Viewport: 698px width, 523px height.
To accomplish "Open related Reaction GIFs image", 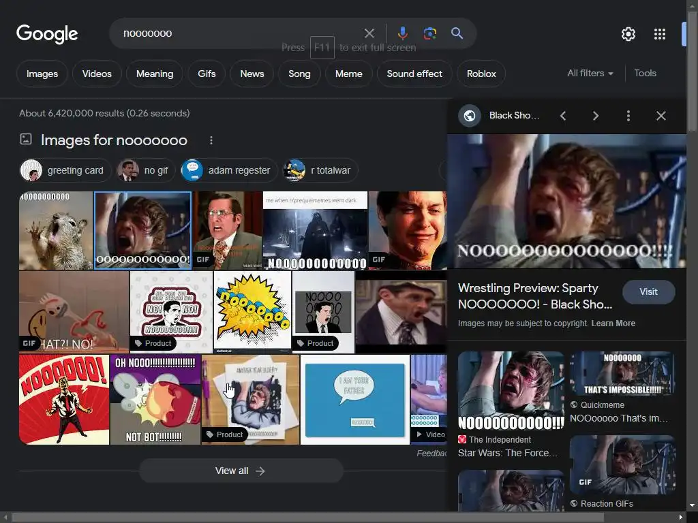I will [x=622, y=464].
